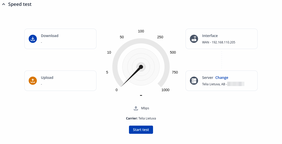Click the WAN interface address text
Viewport: 282px width, 144px height.
(219, 42)
